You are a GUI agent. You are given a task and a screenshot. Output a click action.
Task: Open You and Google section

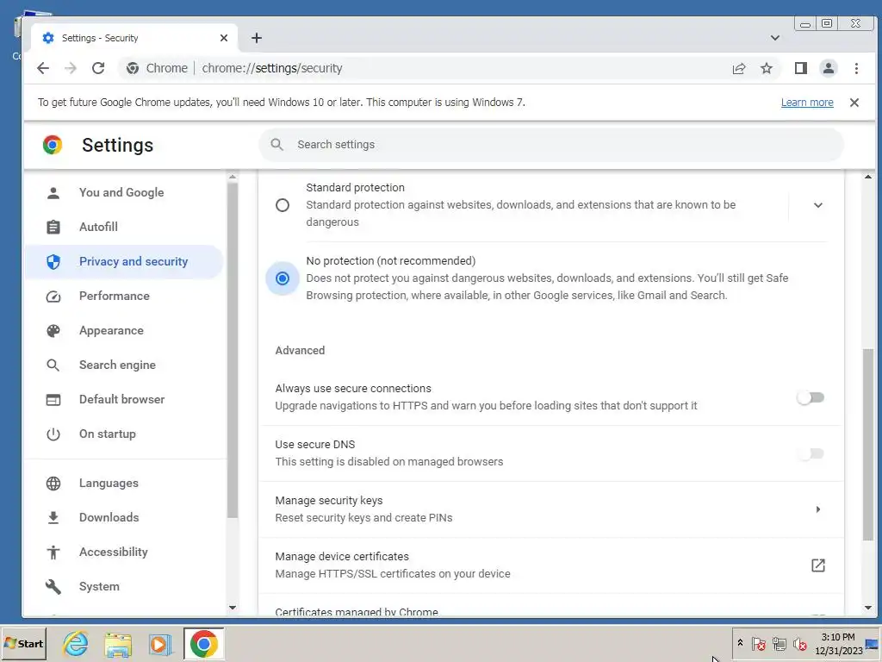tap(124, 192)
